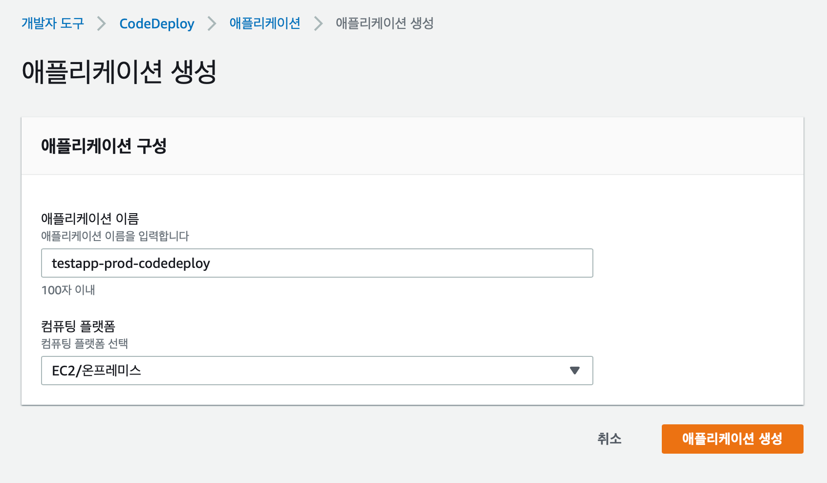This screenshot has width=827, height=483.
Task: Click the chevron right of CodeDeploy breadcrumb
Action: [x=212, y=23]
